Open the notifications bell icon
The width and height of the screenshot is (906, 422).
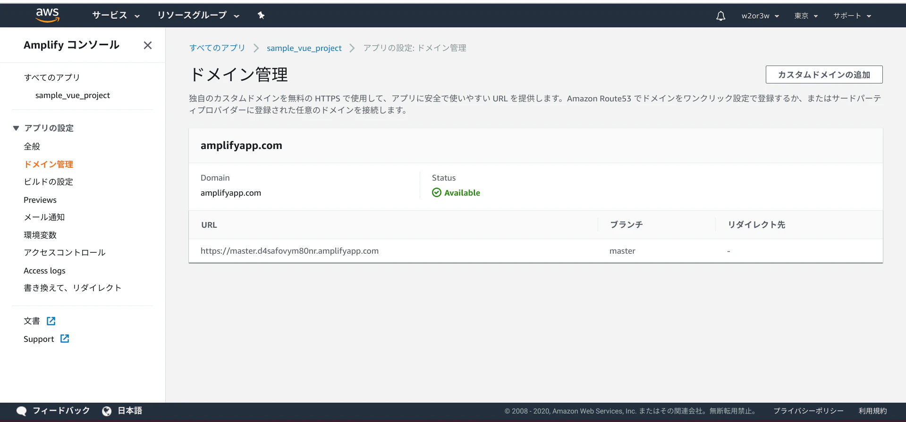(x=720, y=16)
